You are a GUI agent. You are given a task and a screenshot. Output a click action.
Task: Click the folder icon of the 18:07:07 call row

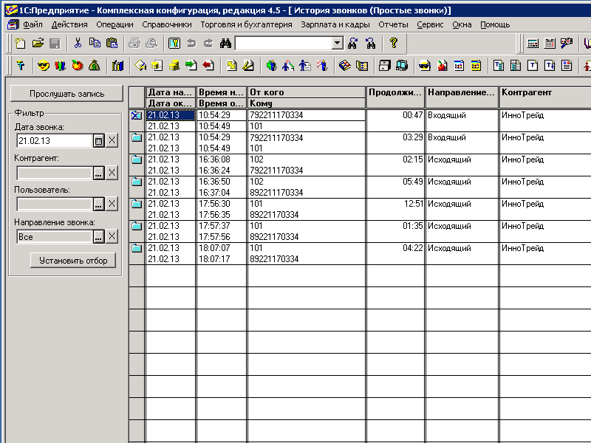pos(137,248)
